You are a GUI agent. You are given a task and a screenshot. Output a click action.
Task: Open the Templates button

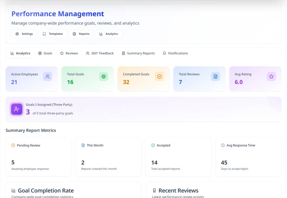point(53,34)
